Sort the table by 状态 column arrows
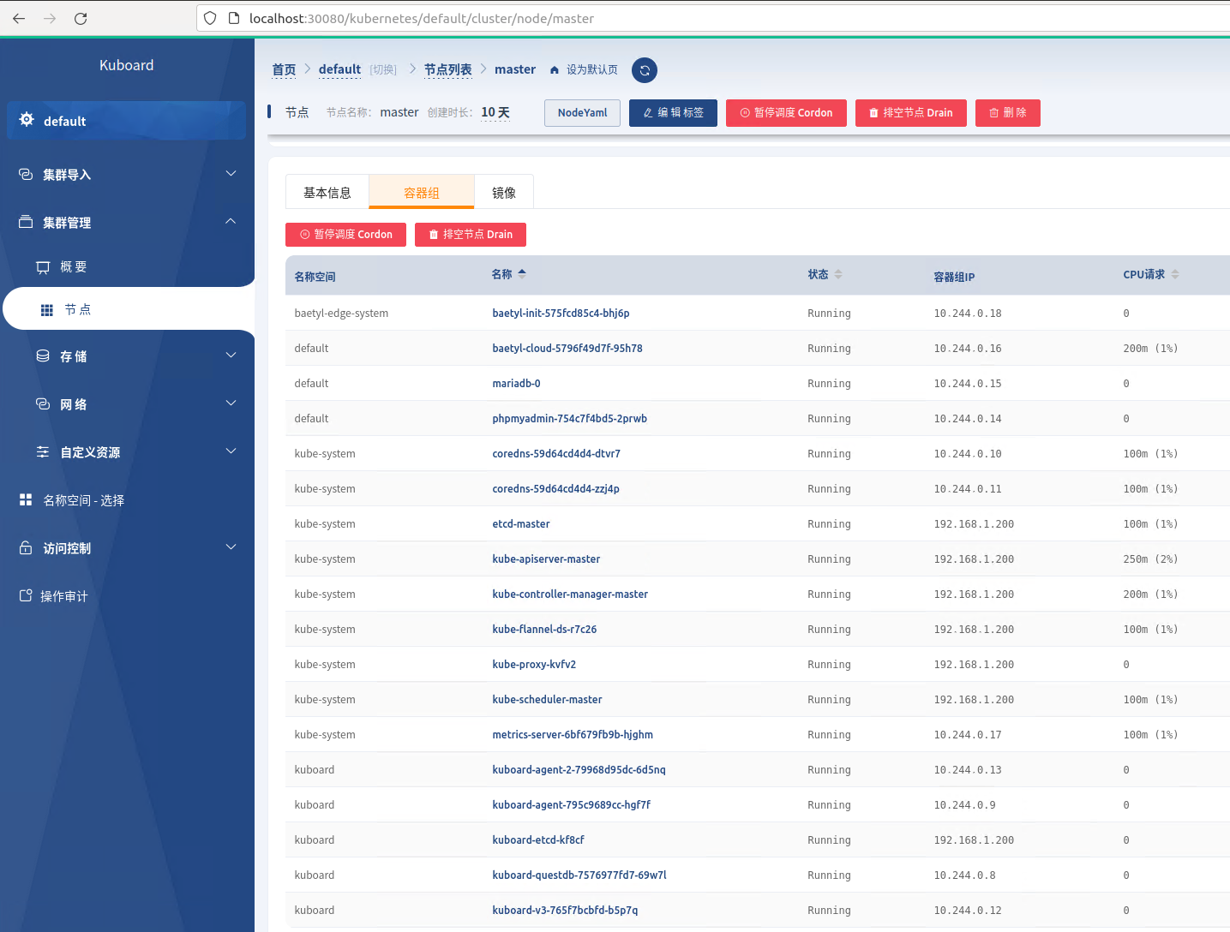The image size is (1230, 932). click(838, 274)
